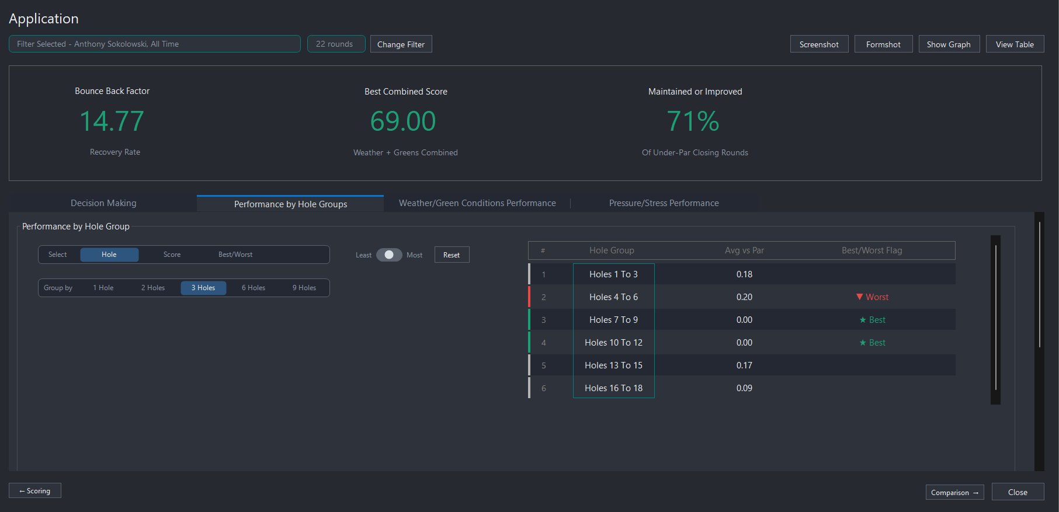The height and width of the screenshot is (512, 1059).
Task: Group by 1 Hole
Action: pos(103,288)
